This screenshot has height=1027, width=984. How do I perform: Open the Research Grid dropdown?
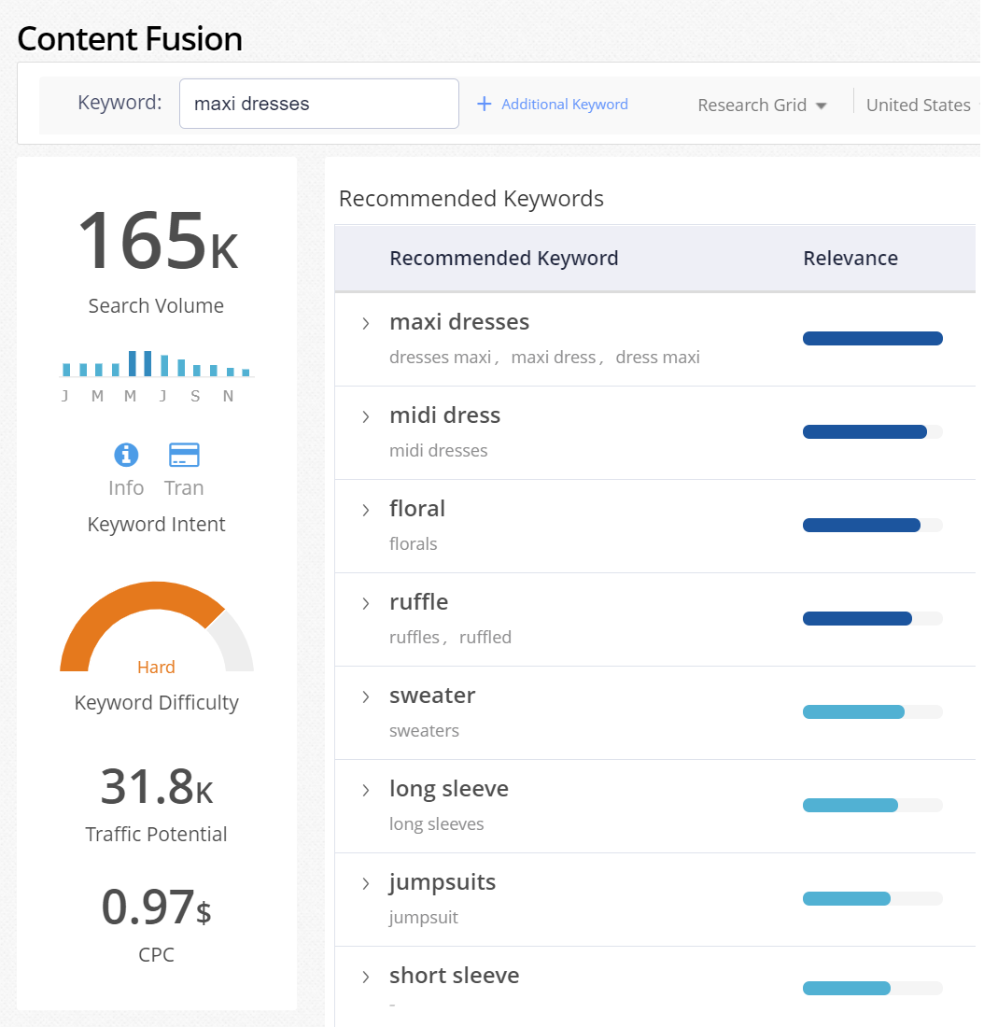tap(762, 105)
